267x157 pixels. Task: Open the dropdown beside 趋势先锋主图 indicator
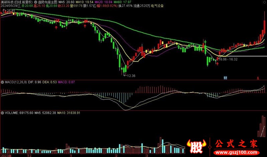tap(36, 2)
